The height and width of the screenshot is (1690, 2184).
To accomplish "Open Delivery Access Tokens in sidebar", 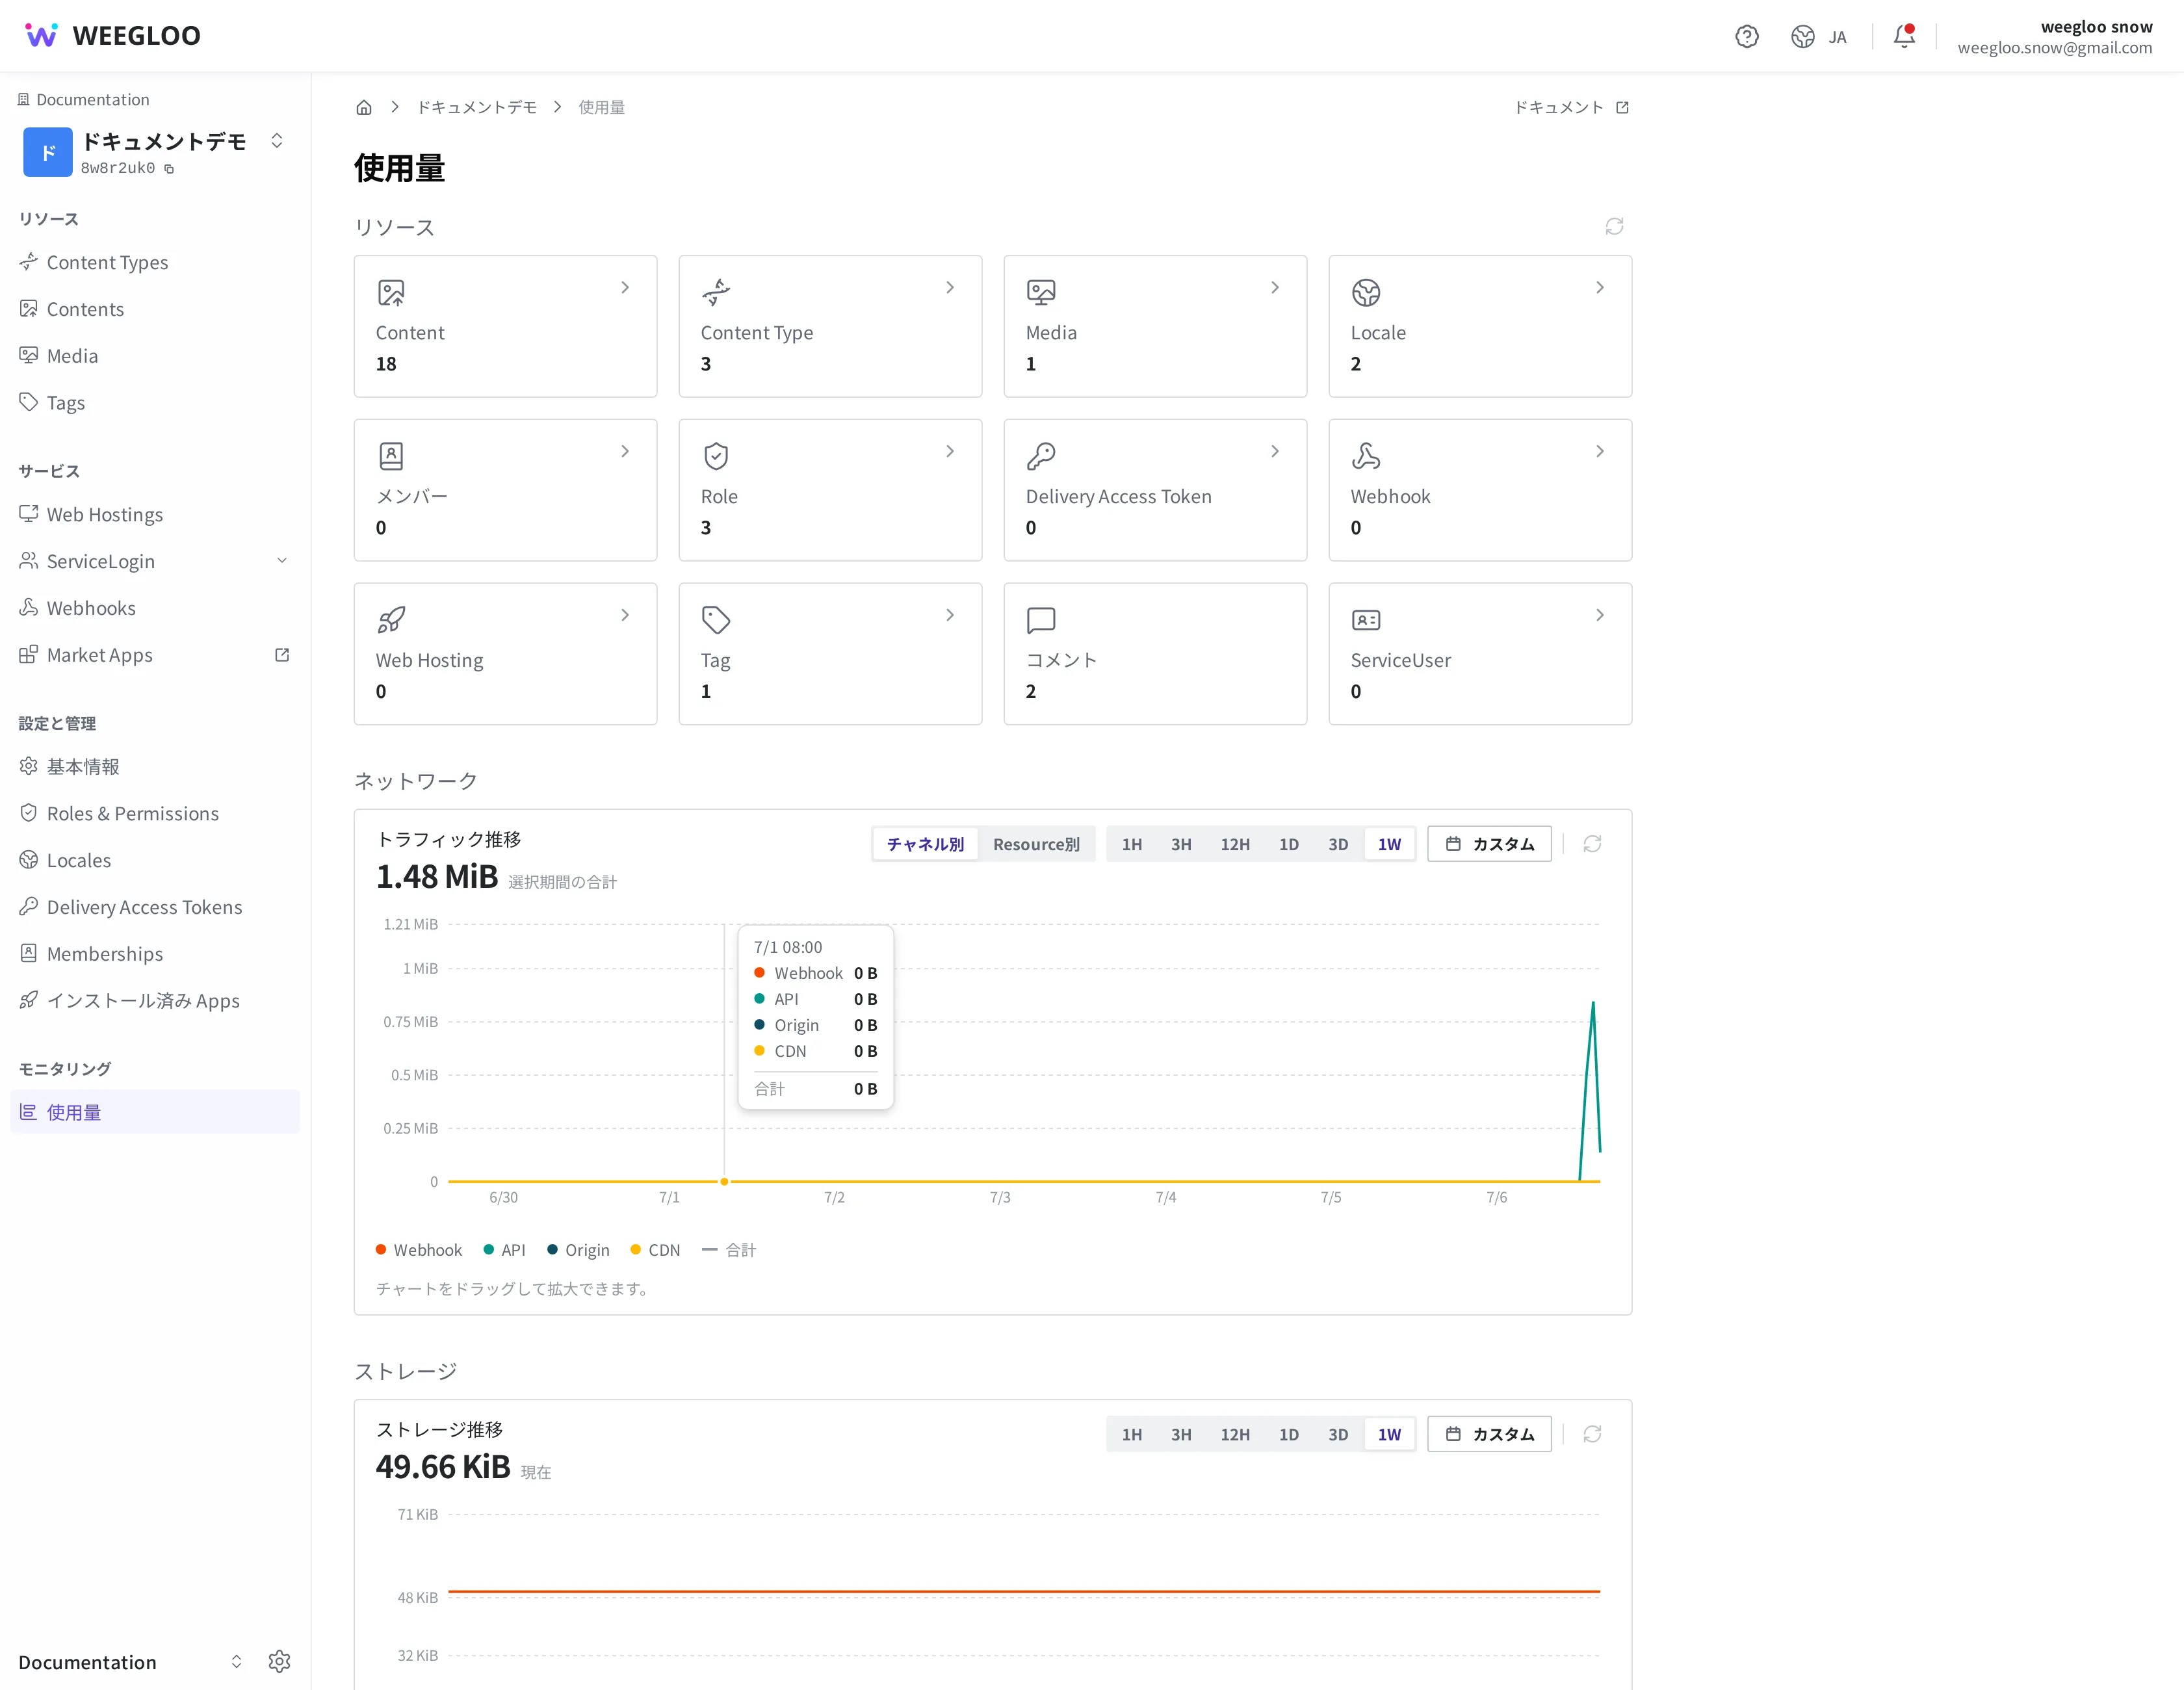I will point(155,907).
